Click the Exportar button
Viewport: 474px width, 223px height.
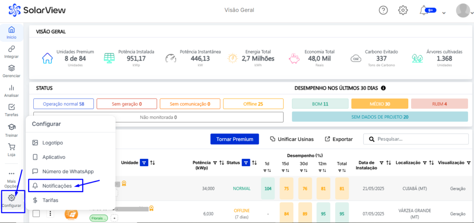(x=338, y=139)
